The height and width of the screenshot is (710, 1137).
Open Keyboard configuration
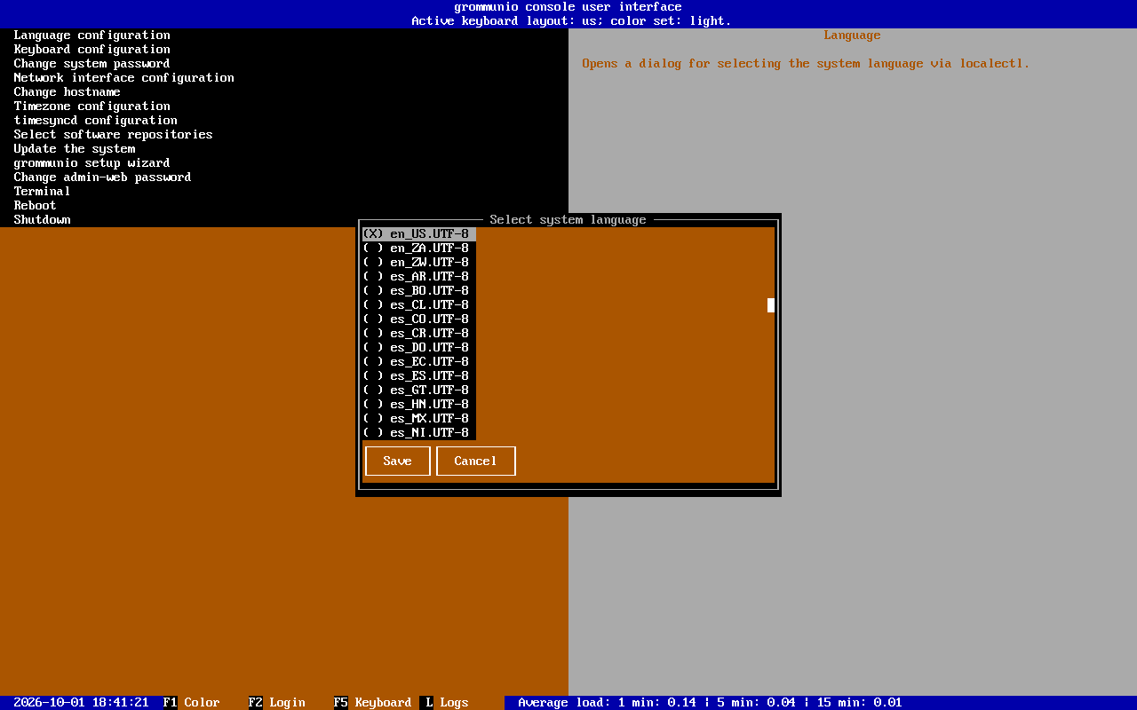[92, 50]
